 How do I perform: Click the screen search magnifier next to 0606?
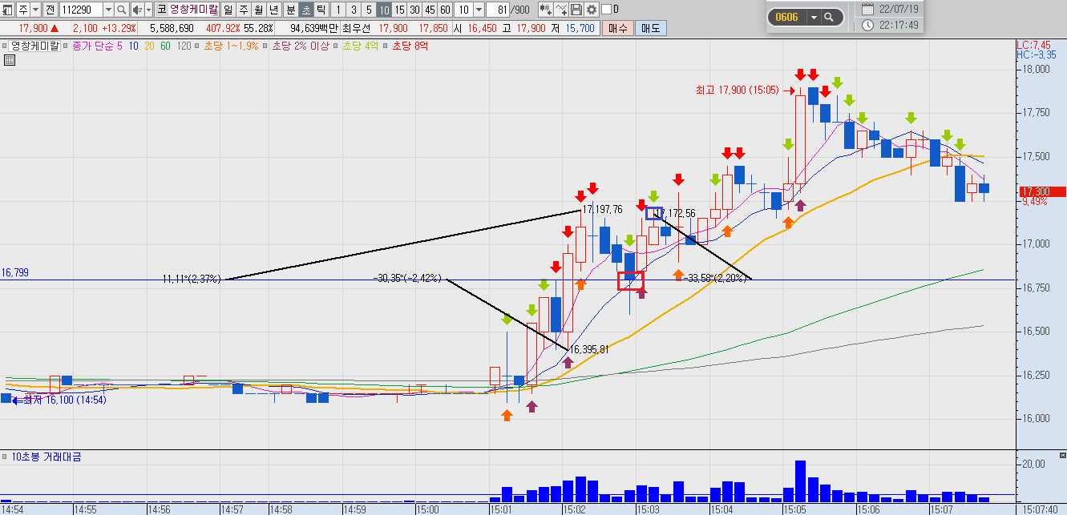click(x=829, y=17)
